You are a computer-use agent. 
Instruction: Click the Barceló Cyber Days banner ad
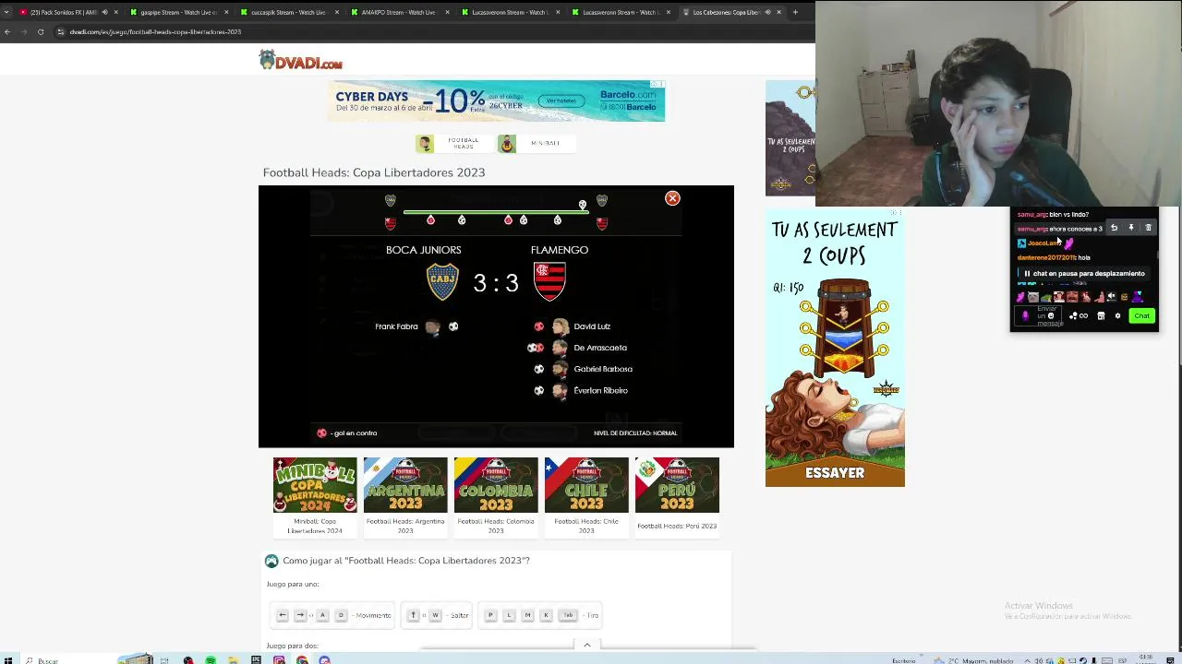(x=497, y=101)
